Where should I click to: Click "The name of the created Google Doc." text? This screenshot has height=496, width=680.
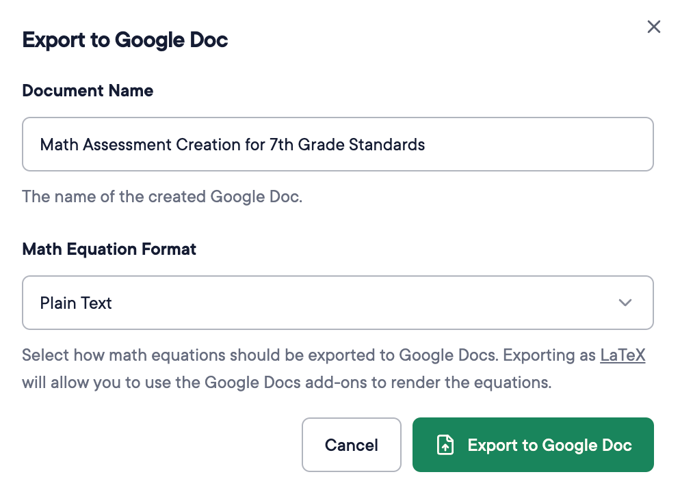click(x=162, y=197)
